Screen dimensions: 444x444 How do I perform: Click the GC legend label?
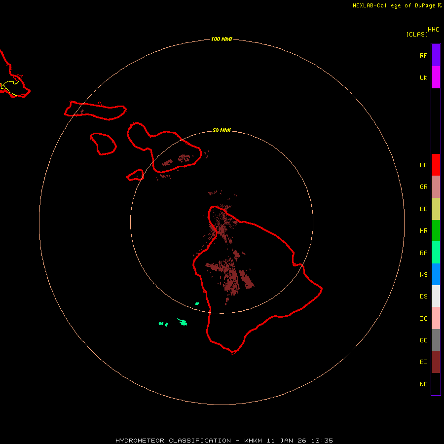(424, 340)
